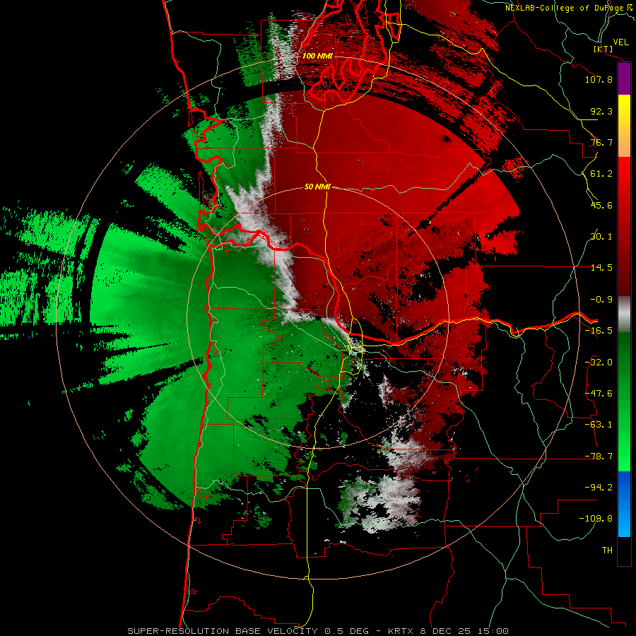636x636 pixels.
Task: Click the -0.9 value on the velocity scale
Action: click(601, 300)
